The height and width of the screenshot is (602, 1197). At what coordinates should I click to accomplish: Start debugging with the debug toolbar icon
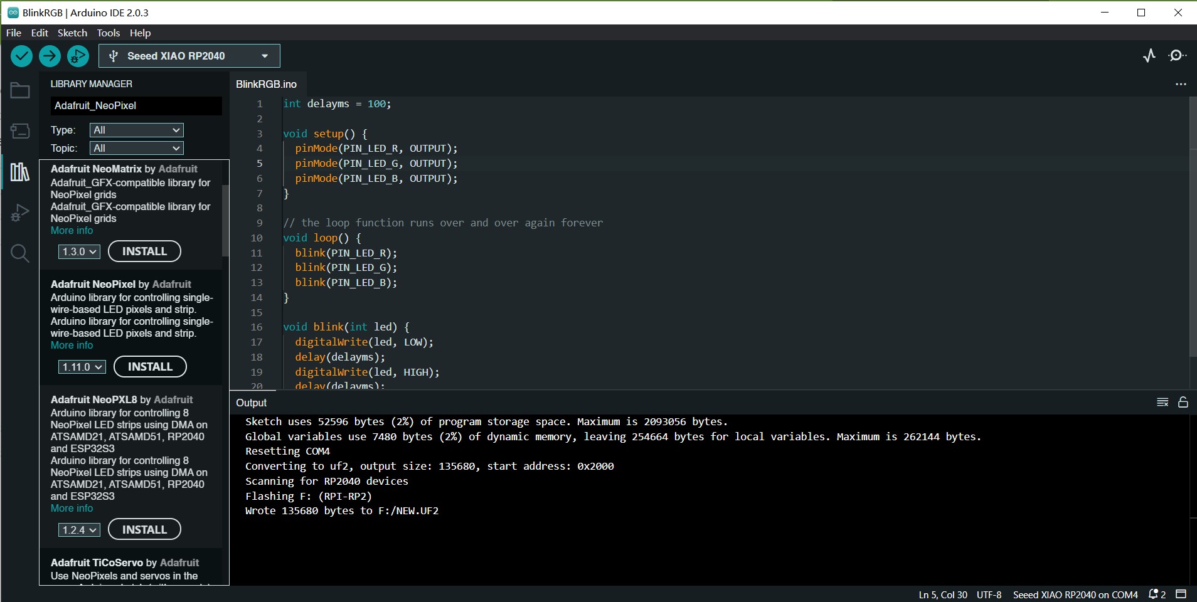pos(78,56)
